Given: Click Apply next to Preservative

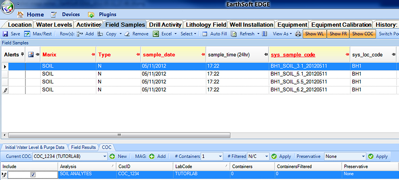Looking at the screenshot, I should [x=378, y=157].
